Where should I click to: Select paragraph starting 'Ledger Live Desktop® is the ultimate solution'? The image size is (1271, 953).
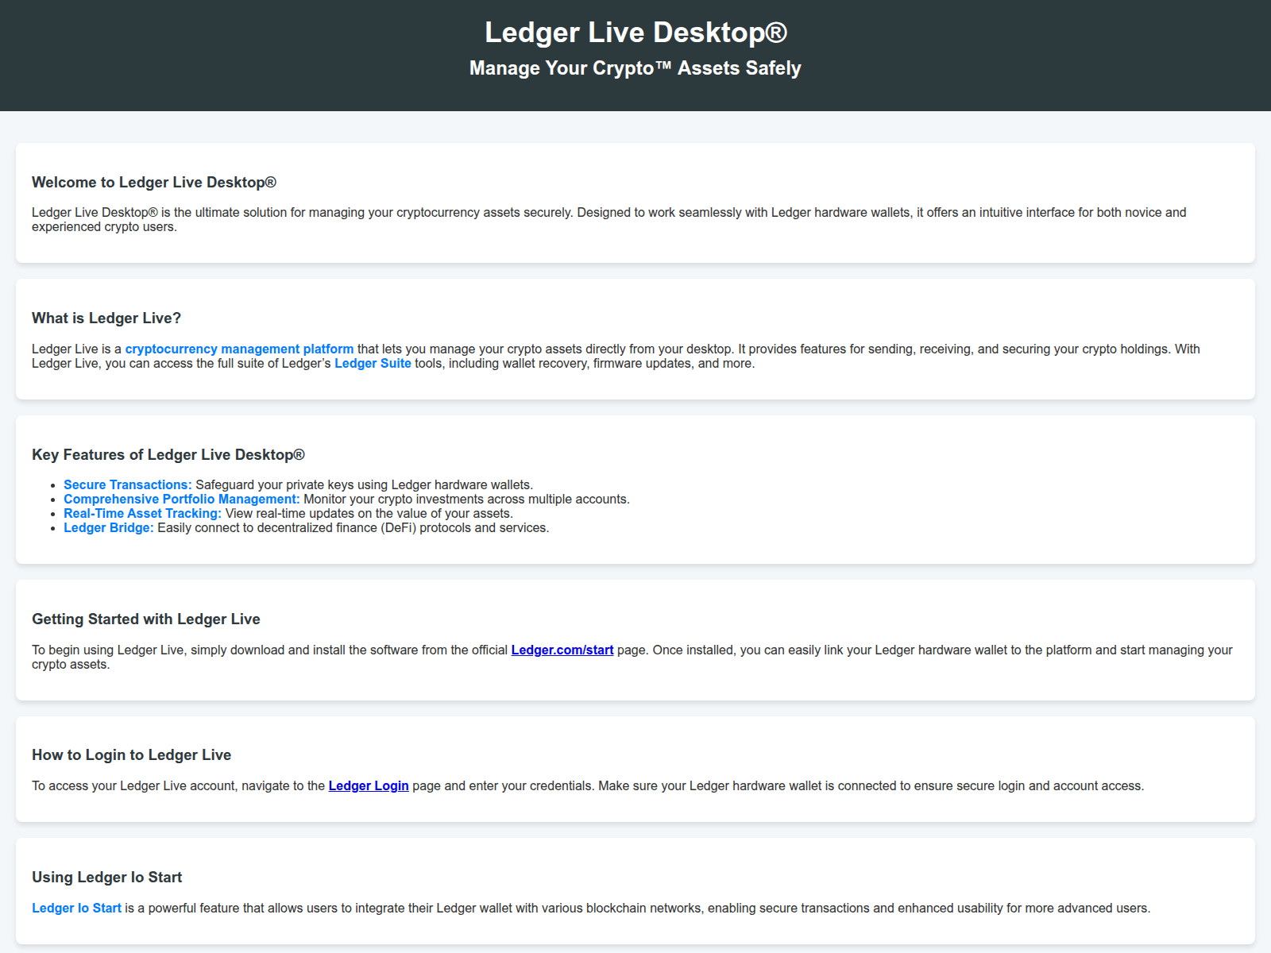609,220
